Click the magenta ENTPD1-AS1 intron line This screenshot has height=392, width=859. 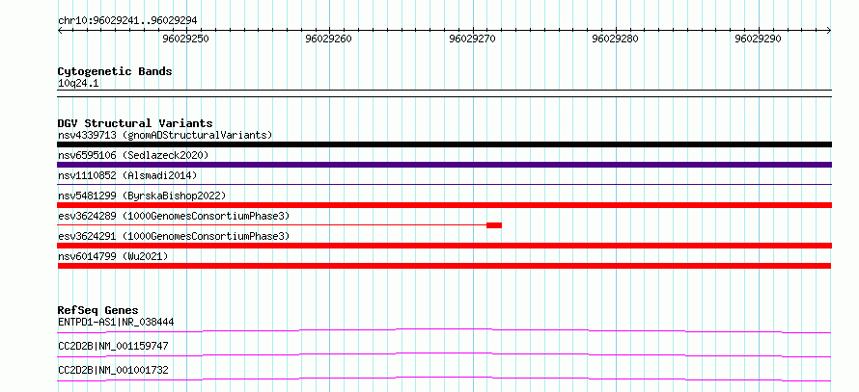(x=444, y=330)
